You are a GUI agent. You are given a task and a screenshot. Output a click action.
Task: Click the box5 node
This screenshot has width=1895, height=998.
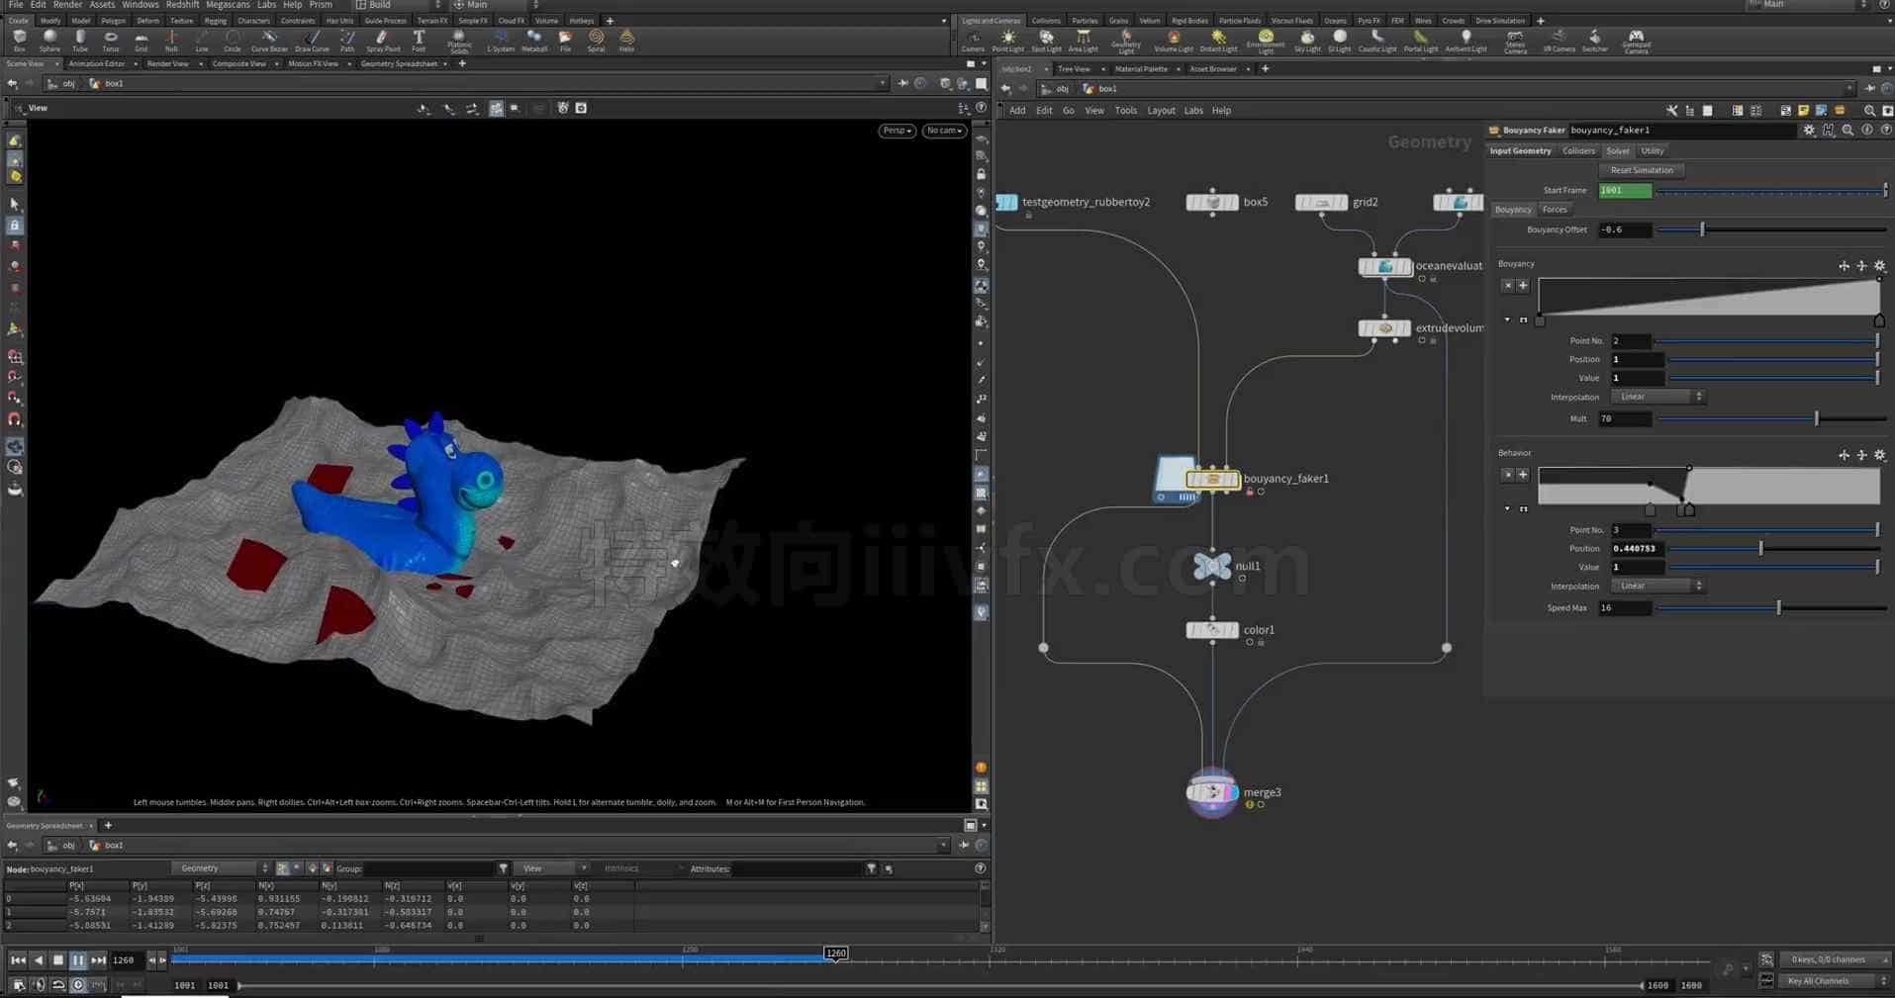click(x=1212, y=202)
